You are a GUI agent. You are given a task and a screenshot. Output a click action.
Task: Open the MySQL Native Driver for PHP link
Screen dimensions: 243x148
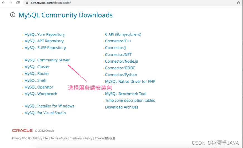click(130, 82)
